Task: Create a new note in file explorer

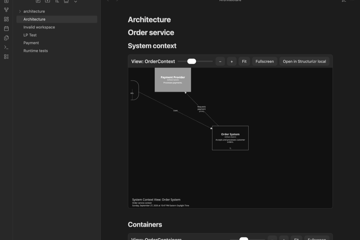Action: (x=38, y=1)
